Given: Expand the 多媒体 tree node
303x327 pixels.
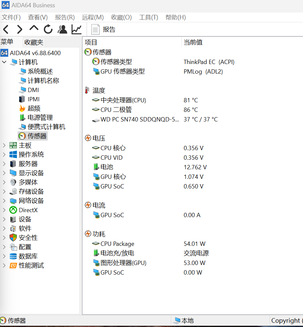Looking at the screenshot, I should click(4, 182).
